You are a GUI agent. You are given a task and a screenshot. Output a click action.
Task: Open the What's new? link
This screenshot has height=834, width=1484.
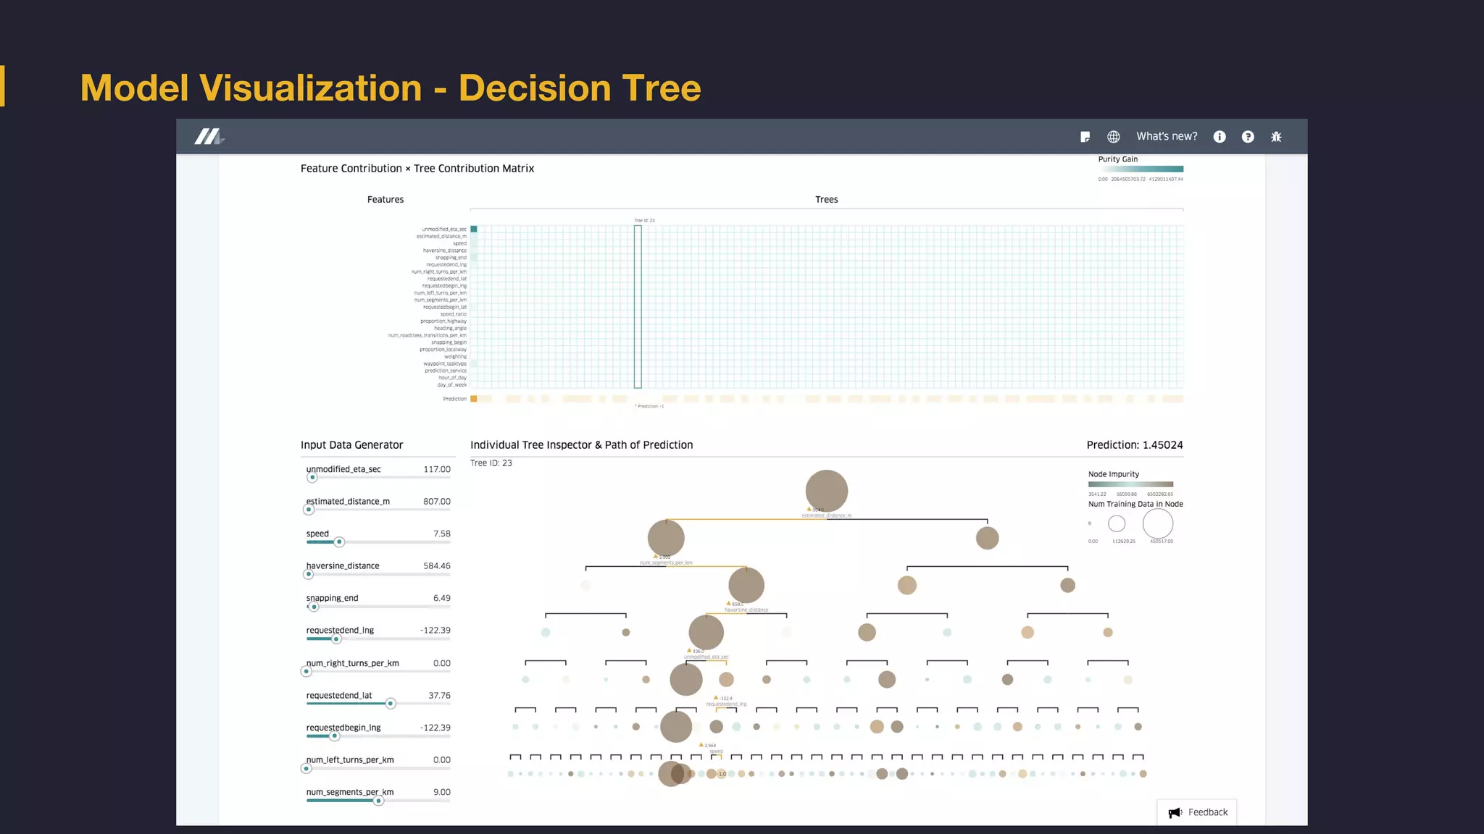(x=1167, y=136)
